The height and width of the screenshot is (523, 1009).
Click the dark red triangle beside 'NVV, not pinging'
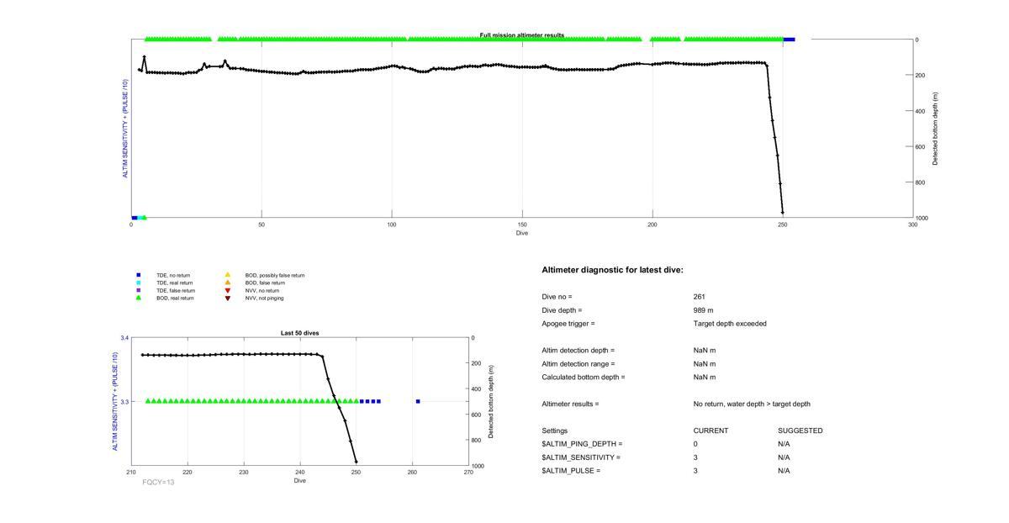[x=227, y=298]
